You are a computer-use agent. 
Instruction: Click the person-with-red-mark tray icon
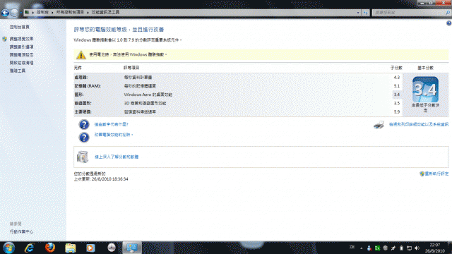[369, 248]
